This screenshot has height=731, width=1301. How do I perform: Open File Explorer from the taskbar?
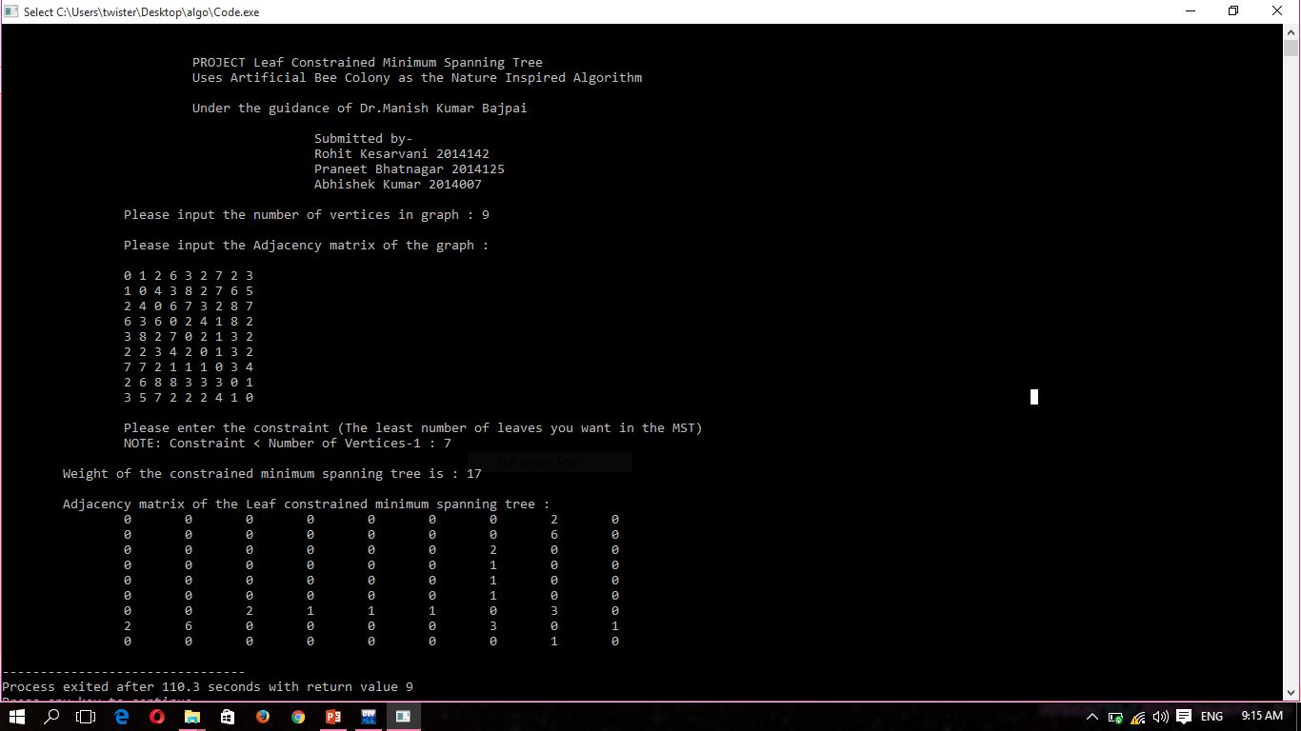(x=192, y=716)
